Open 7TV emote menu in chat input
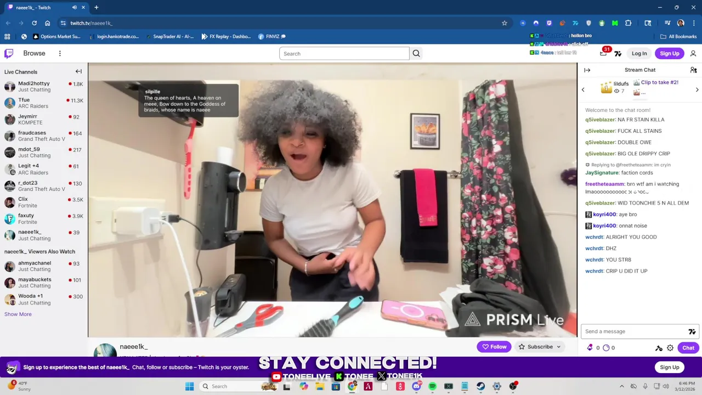Screen dimensions: 702x395 click(692, 331)
